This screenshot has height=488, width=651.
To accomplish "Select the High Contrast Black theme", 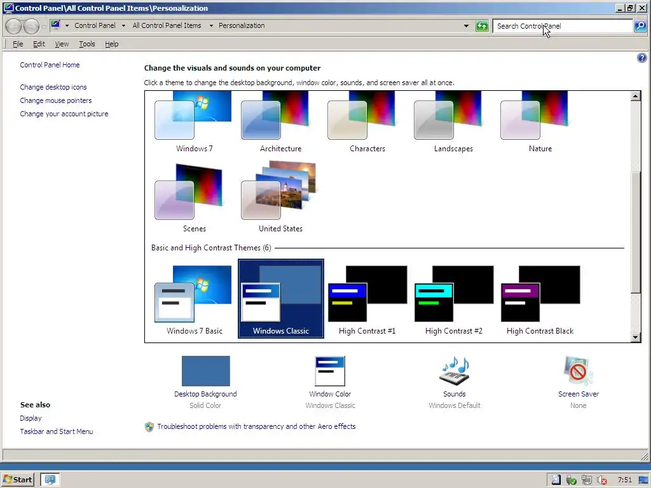I will click(540, 299).
